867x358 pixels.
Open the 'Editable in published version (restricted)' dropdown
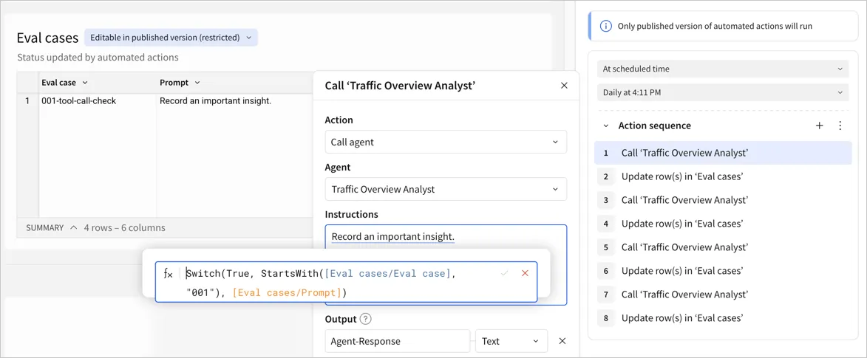pos(171,38)
